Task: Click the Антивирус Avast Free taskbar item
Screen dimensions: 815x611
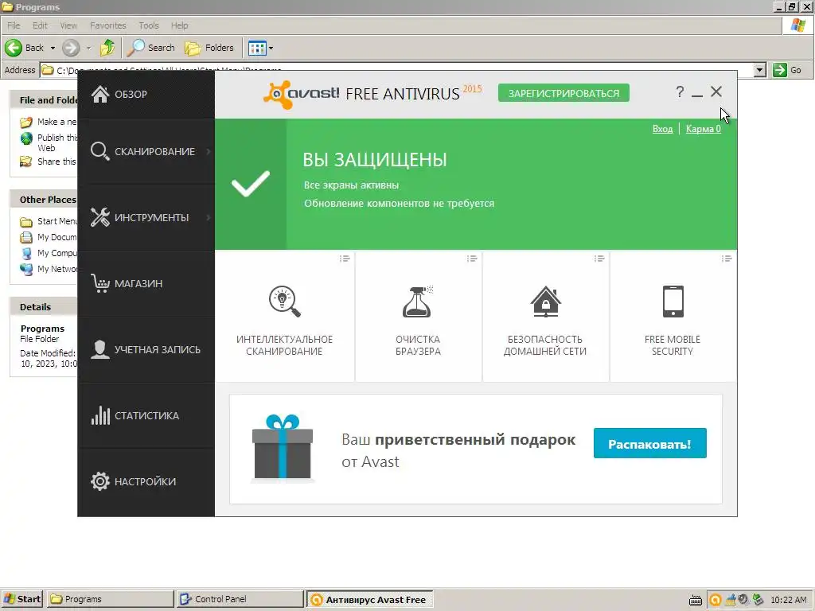Action: point(369,600)
